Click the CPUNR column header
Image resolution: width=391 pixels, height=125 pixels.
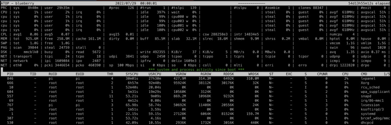(322, 74)
